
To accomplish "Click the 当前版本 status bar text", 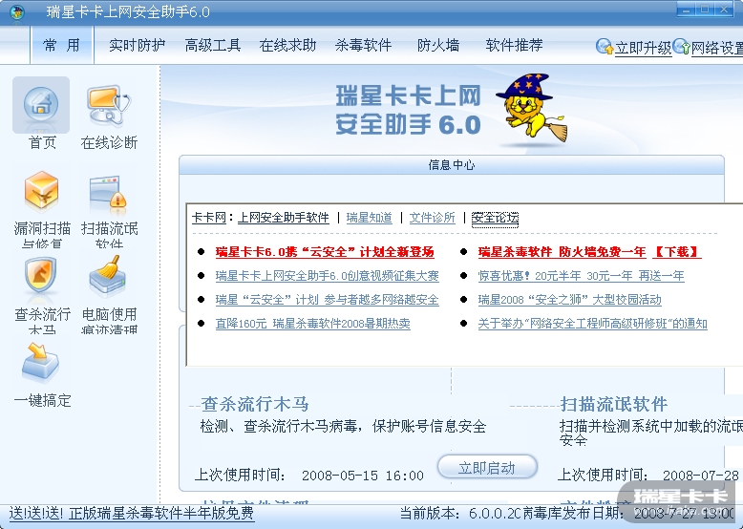I will pyautogui.click(x=459, y=513).
